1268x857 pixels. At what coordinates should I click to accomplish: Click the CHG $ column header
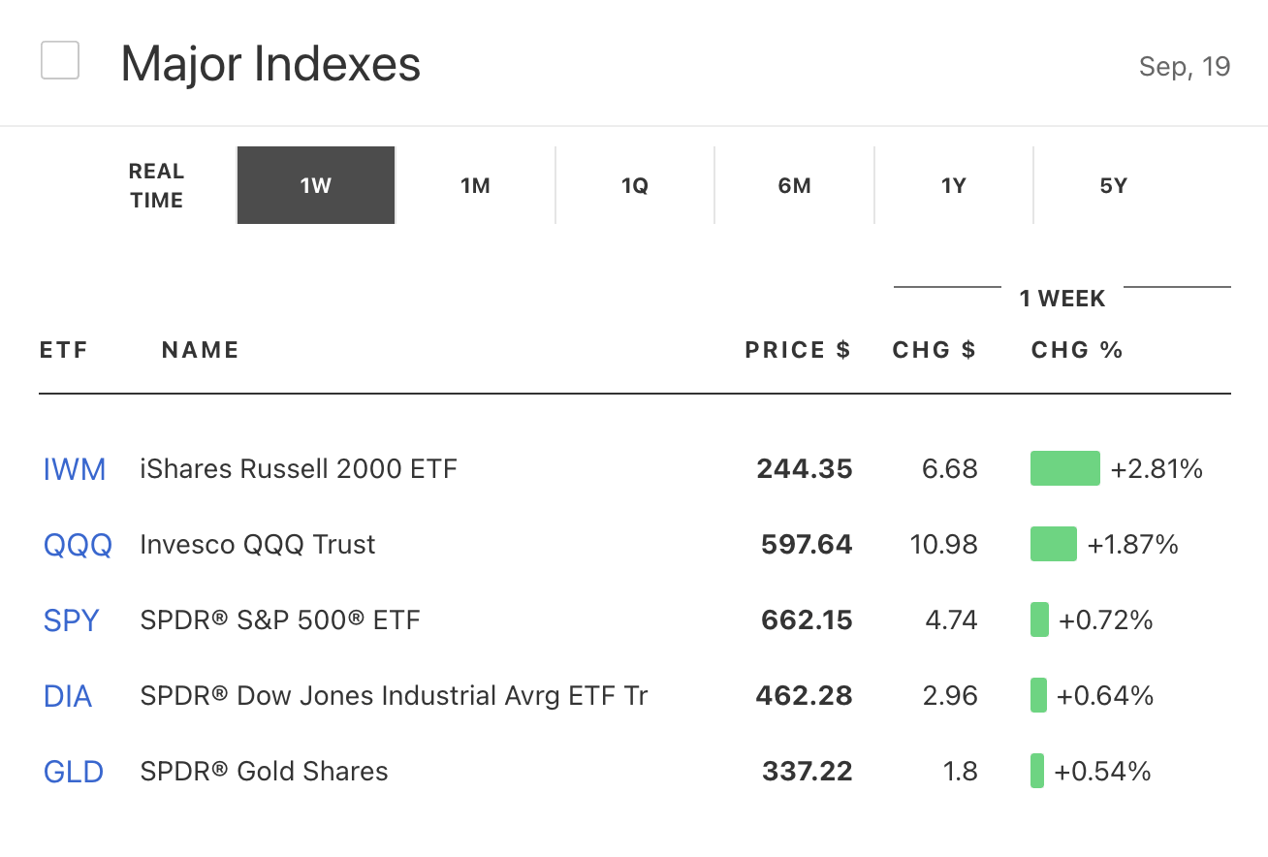[934, 350]
